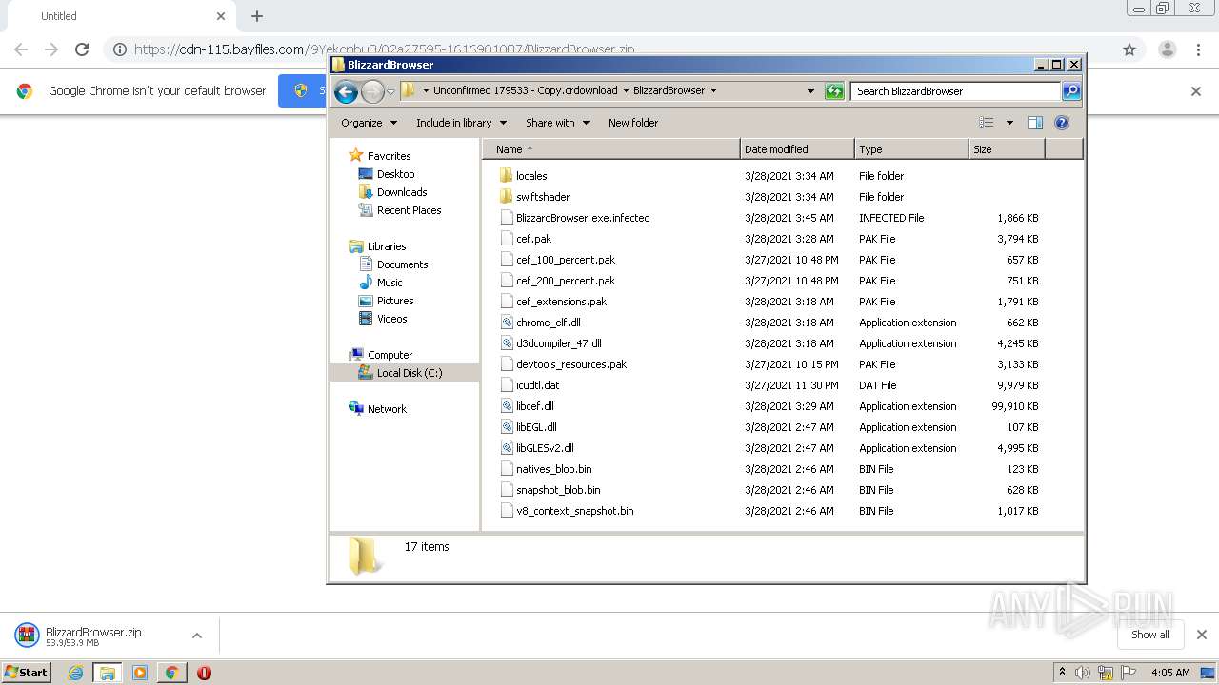Open Documents library
The height and width of the screenshot is (685, 1219).
(402, 264)
